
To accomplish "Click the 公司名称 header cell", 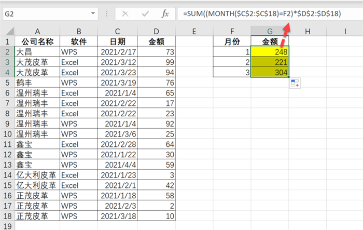I will [x=37, y=42].
